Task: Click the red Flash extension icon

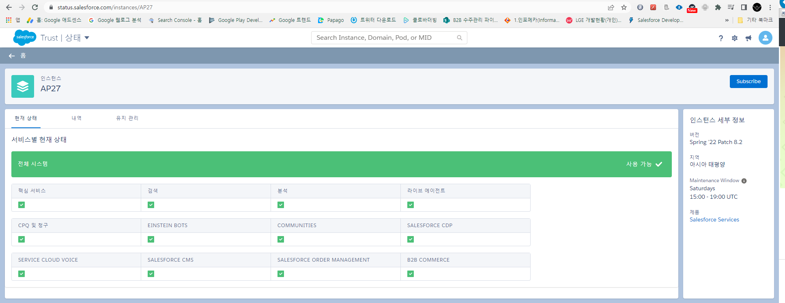Action: coord(653,7)
